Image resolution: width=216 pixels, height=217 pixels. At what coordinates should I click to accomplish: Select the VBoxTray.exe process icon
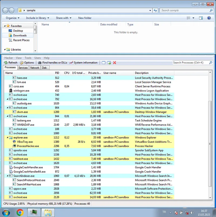pos(14,142)
